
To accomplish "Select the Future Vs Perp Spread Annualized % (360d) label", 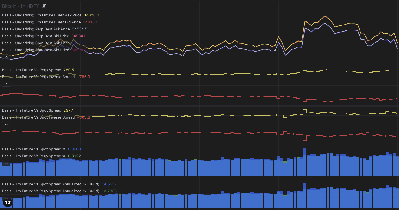I will pos(51,191).
